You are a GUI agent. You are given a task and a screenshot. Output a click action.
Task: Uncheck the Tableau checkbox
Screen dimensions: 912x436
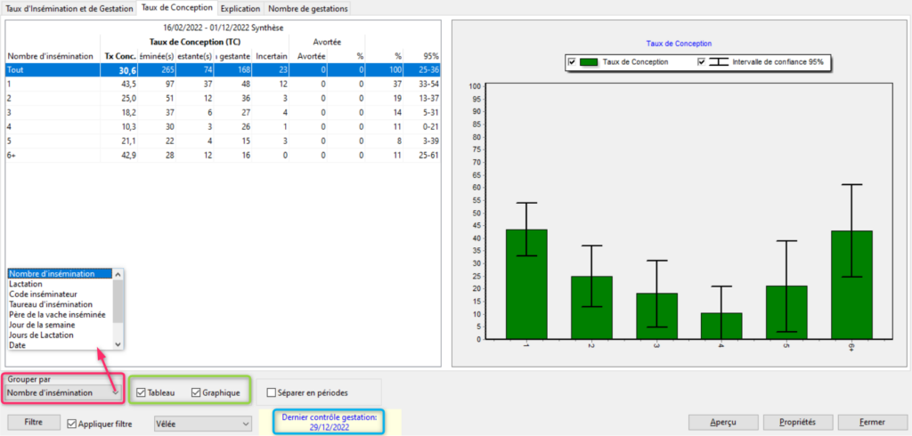point(142,392)
